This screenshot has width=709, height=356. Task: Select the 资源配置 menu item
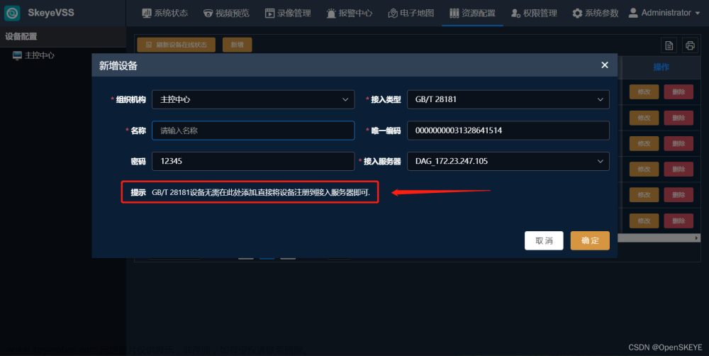[x=472, y=13]
